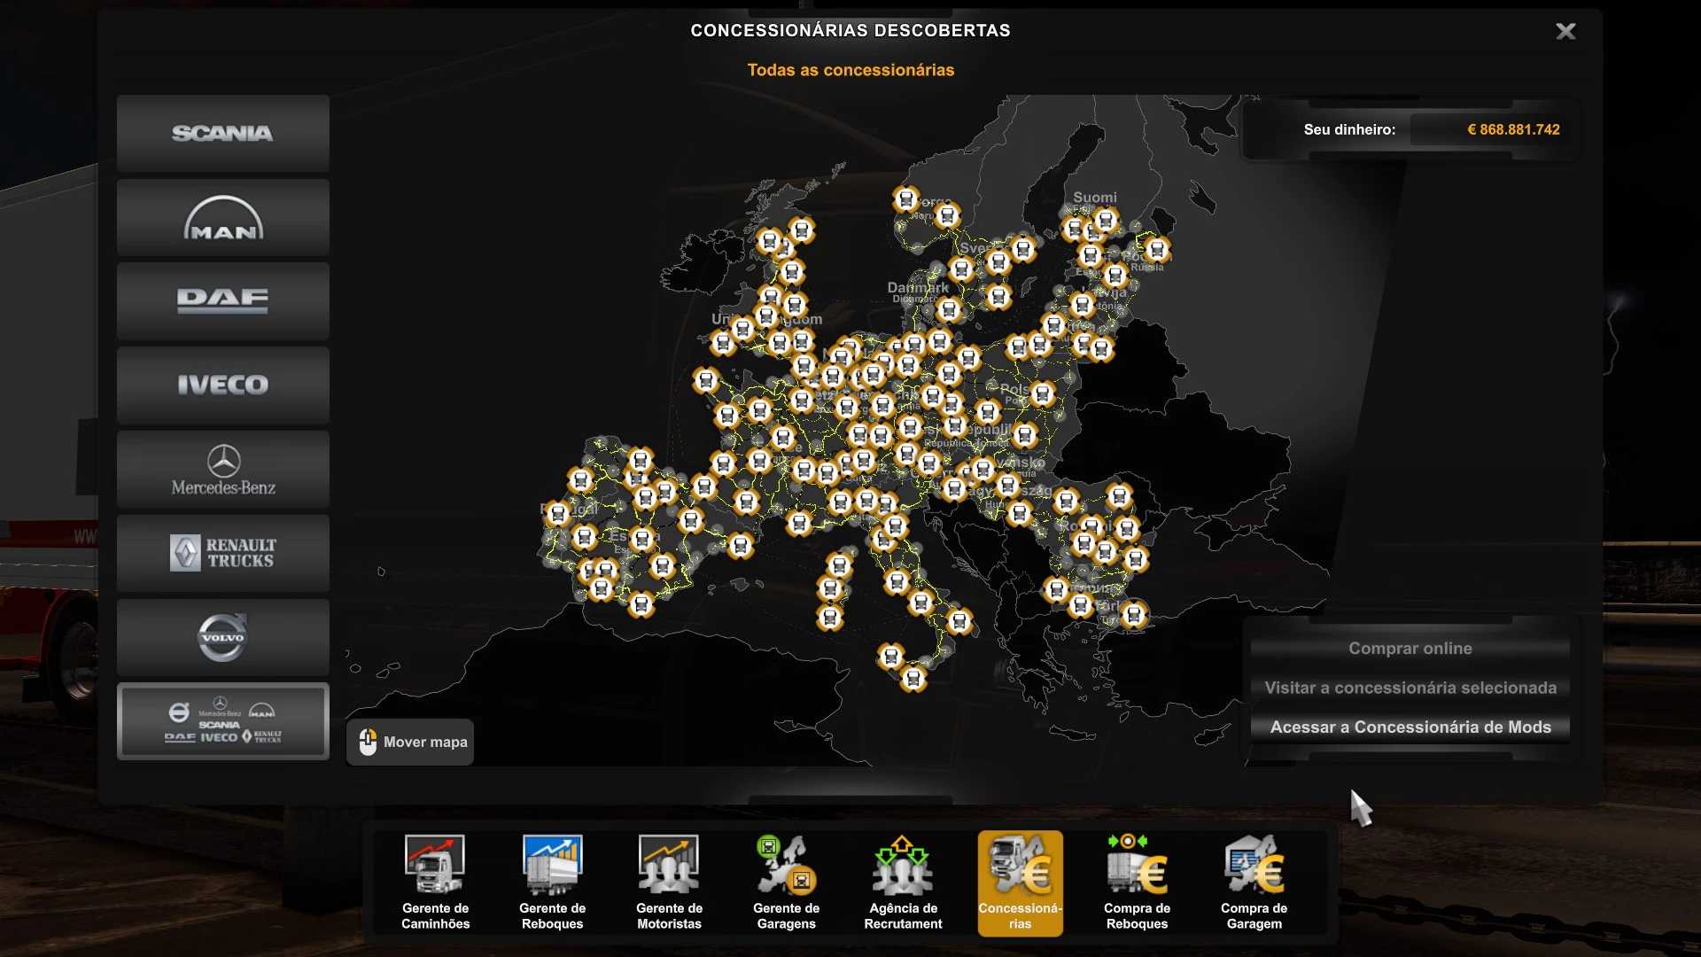Open Gerente de Caminhões
This screenshot has width=1701, height=957.
[x=435, y=883]
